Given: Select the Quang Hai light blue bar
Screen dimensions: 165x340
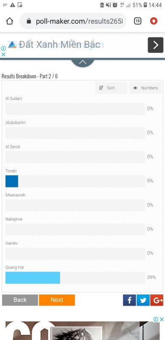Looking at the screenshot, I should tap(33, 278).
